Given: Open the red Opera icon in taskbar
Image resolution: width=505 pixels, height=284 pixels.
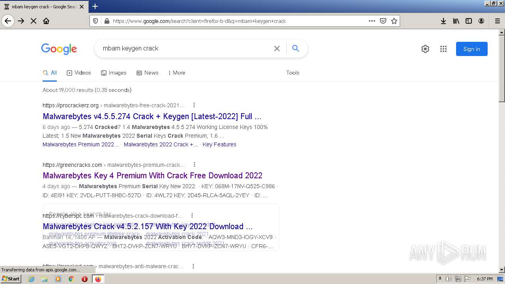Looking at the screenshot, I should [84, 279].
